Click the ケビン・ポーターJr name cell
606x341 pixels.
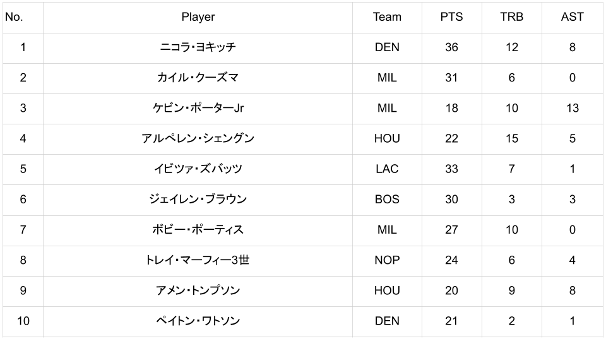click(198, 108)
